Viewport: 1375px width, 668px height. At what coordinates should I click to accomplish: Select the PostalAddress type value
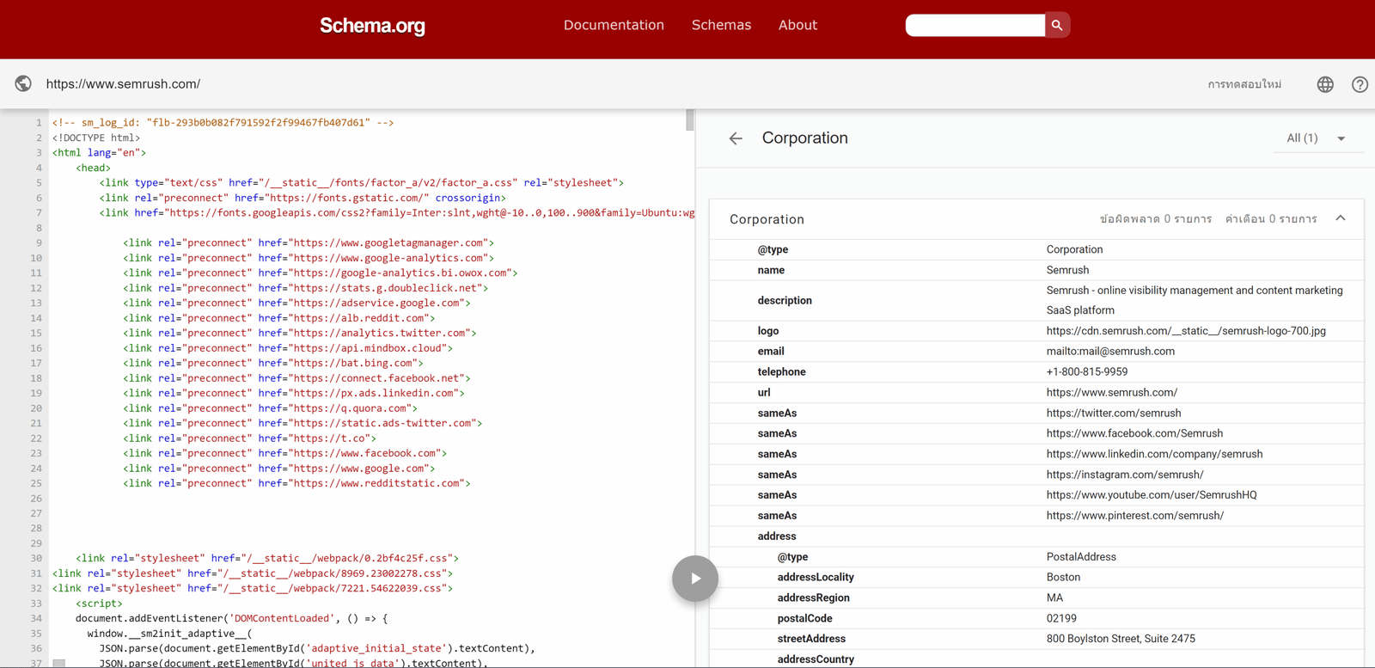click(x=1081, y=557)
